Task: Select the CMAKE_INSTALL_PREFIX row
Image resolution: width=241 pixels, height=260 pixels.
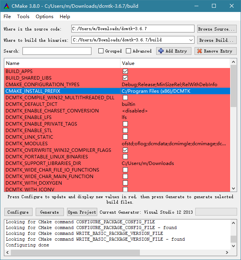Action: pos(62,91)
